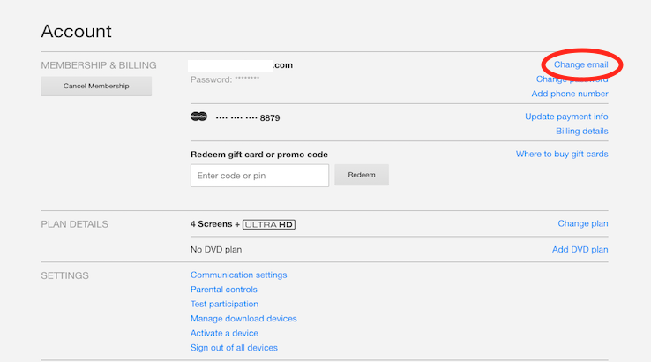Click the masked card number ending 8879
This screenshot has height=362, width=651.
pyautogui.click(x=248, y=117)
